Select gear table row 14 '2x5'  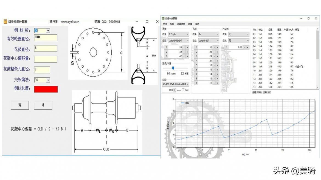(x=284, y=87)
